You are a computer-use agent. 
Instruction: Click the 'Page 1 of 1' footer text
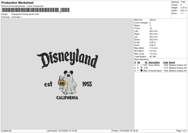point(181,131)
